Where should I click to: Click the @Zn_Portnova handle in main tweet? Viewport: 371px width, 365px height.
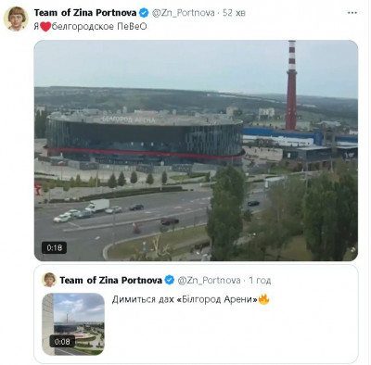point(183,13)
